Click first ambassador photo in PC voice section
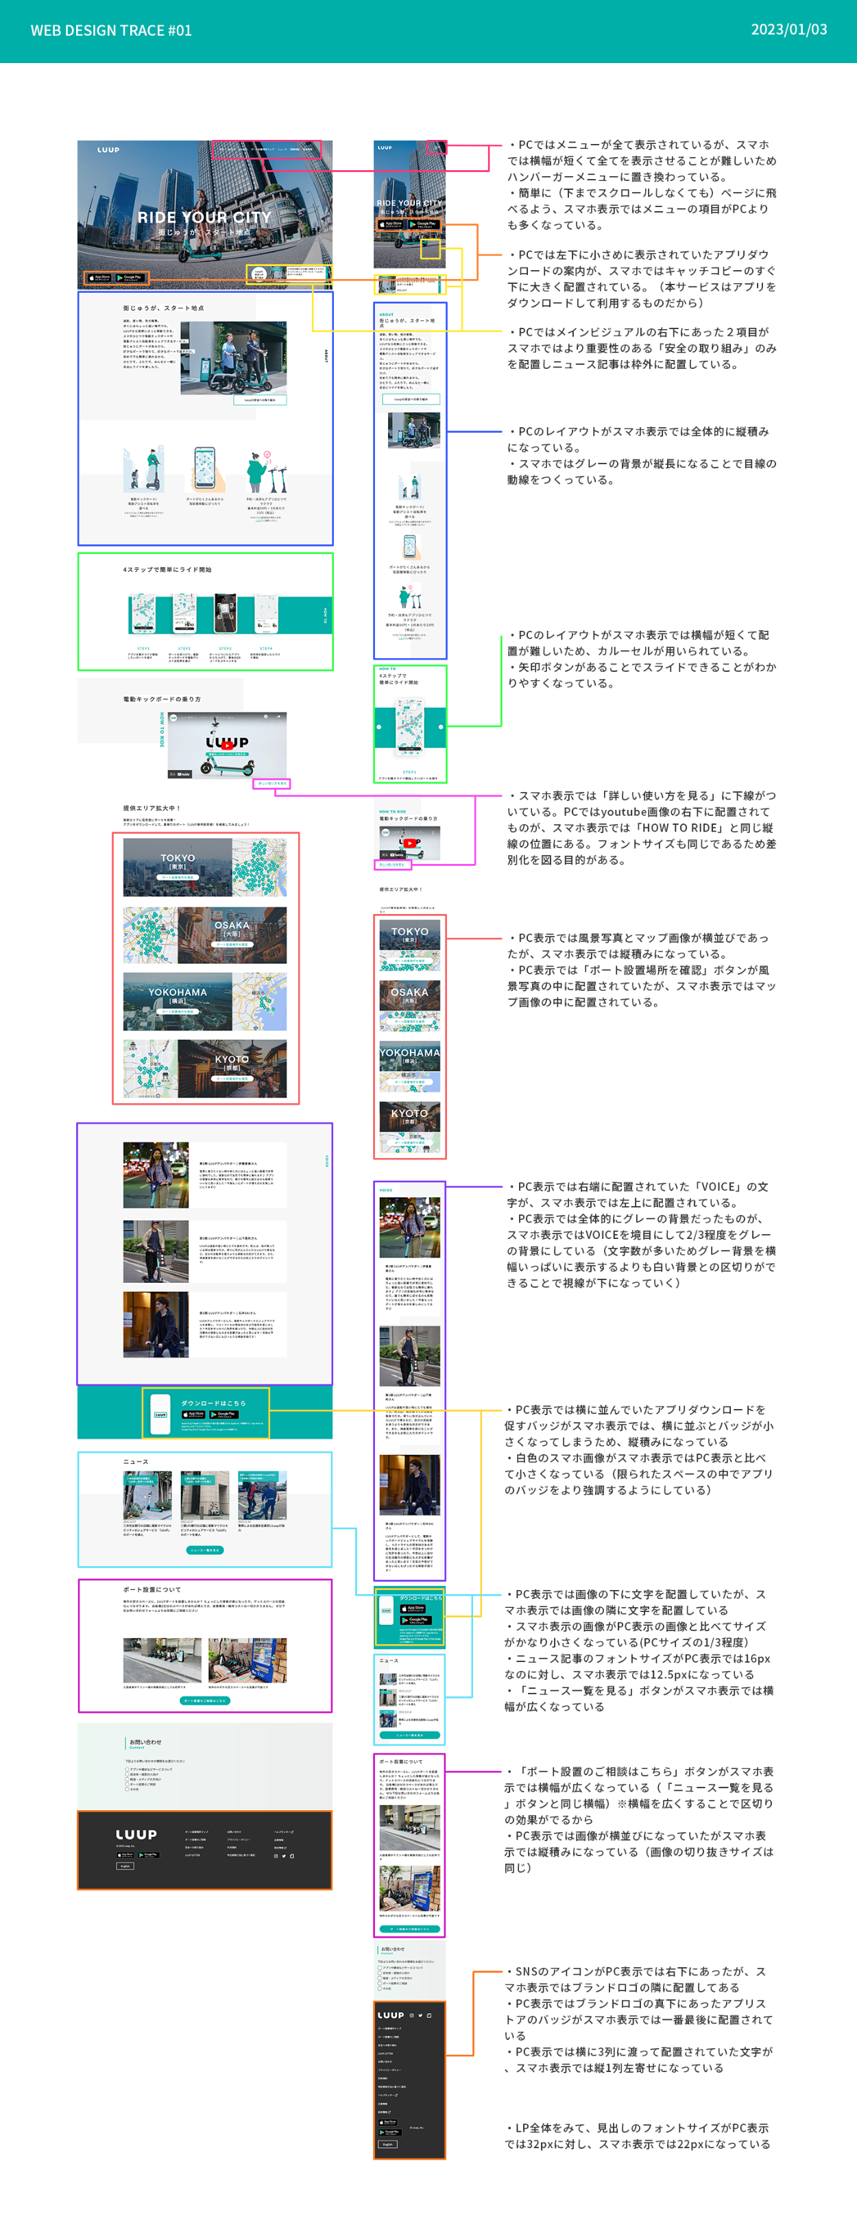 coord(156,1175)
